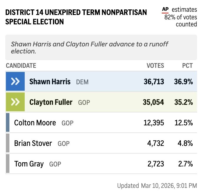The height and width of the screenshot is (192, 200).
Task: Click Clayton Fuller green advance arrow icon
Action: click(x=15, y=102)
